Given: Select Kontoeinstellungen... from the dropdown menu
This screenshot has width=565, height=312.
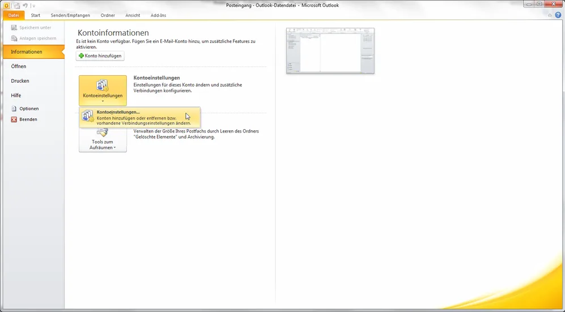Looking at the screenshot, I should pos(139,117).
